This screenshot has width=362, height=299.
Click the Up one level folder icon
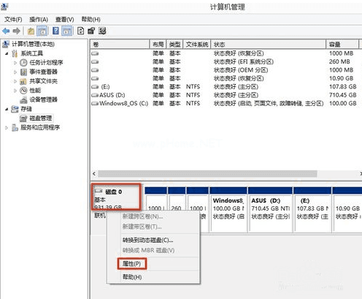(x=31, y=31)
